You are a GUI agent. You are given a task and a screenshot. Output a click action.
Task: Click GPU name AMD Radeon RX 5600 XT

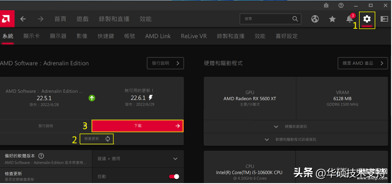coord(250,99)
